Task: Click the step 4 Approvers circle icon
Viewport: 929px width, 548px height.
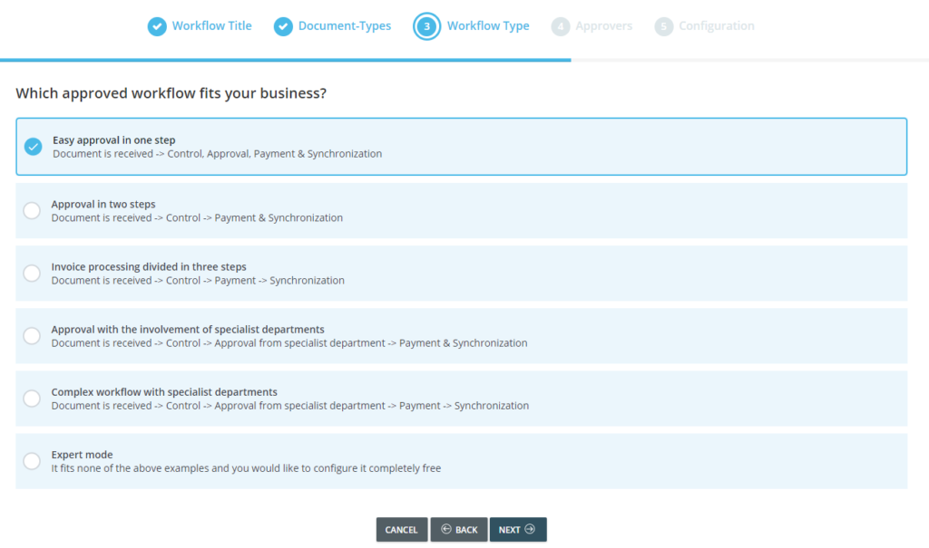Action: tap(561, 26)
